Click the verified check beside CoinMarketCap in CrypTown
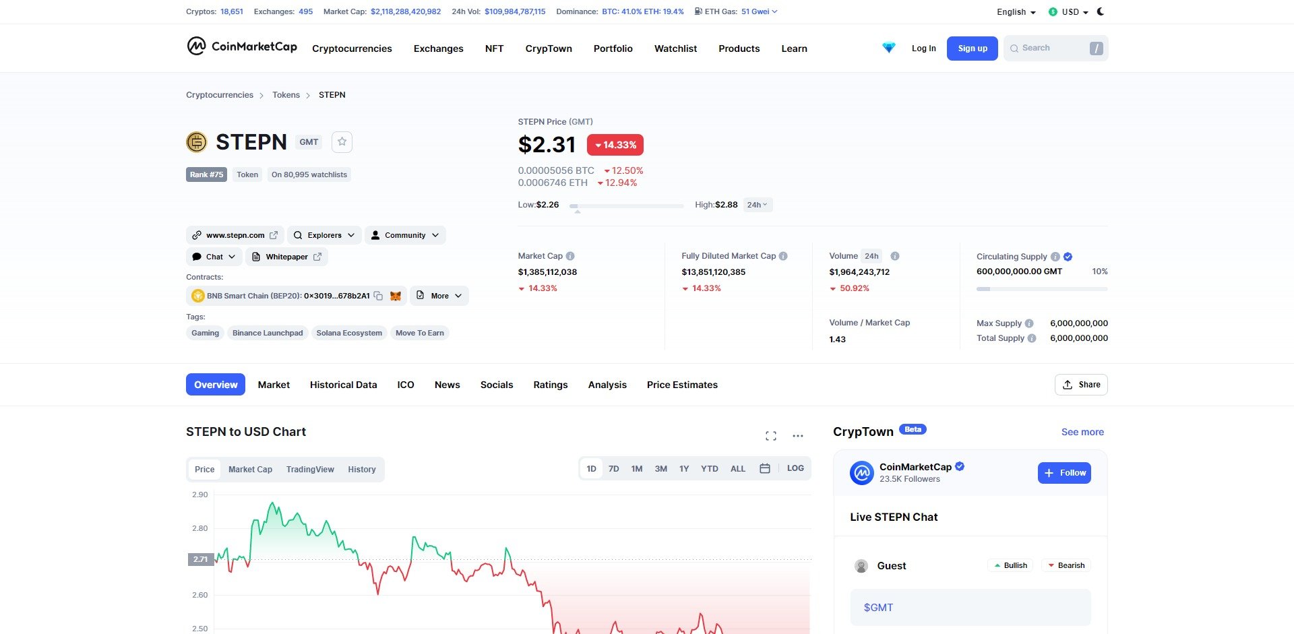Image resolution: width=1294 pixels, height=634 pixels. 960,466
